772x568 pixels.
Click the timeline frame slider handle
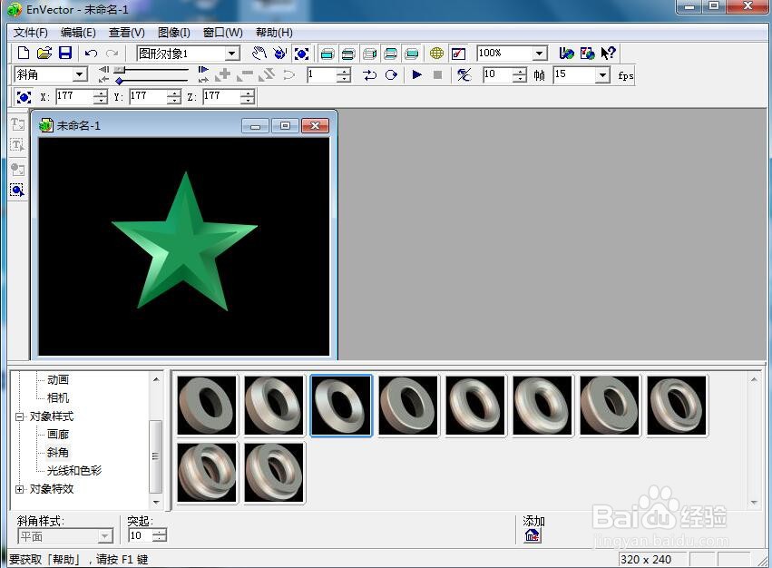tap(120, 70)
